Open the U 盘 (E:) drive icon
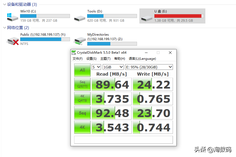 (x=147, y=19)
